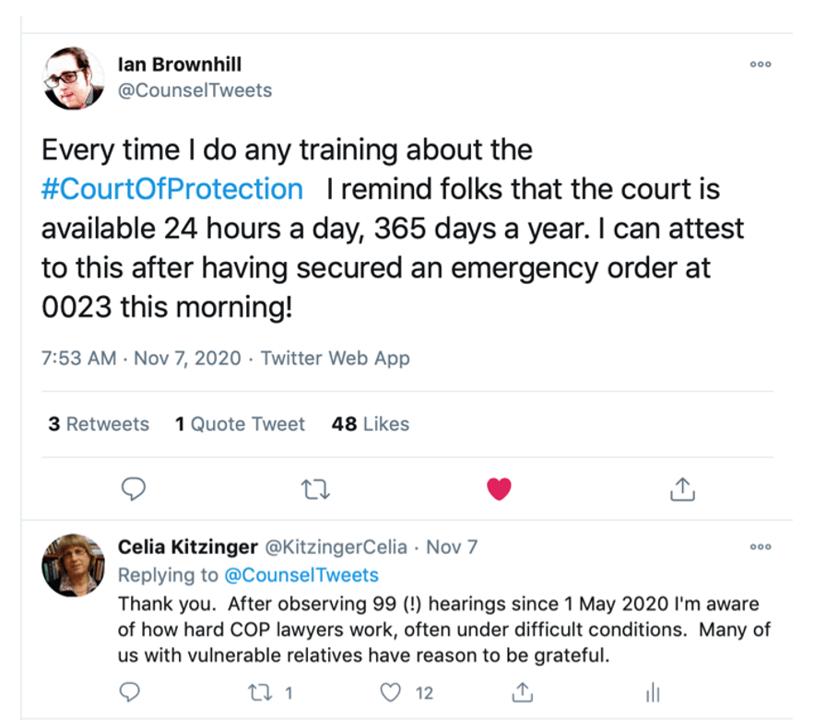The width and height of the screenshot is (826, 720).
Task: Open more options on Ian Brownhill's tweet
Action: point(760,65)
